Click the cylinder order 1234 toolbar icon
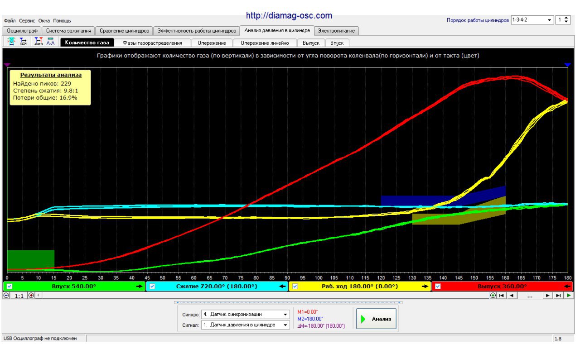Image resolution: width=580 pixels, height=344 pixels. pos(23,42)
